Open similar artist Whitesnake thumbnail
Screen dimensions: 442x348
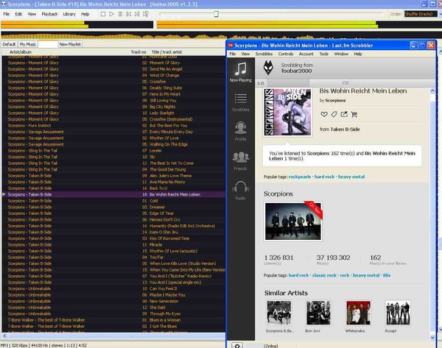(358, 313)
